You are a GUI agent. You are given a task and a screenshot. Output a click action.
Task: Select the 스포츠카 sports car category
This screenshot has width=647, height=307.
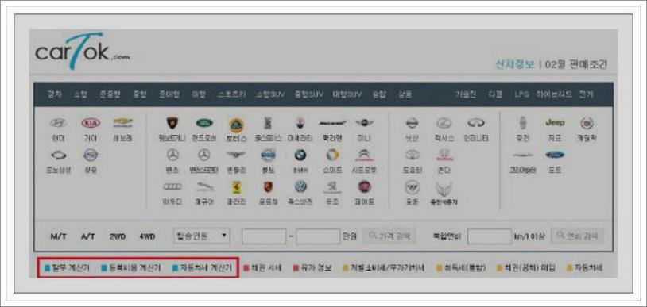231,94
